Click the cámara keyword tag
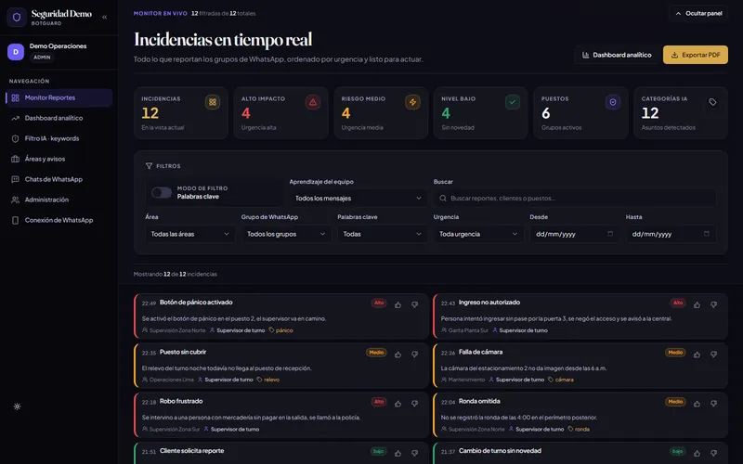This screenshot has width=743, height=464. [561, 380]
